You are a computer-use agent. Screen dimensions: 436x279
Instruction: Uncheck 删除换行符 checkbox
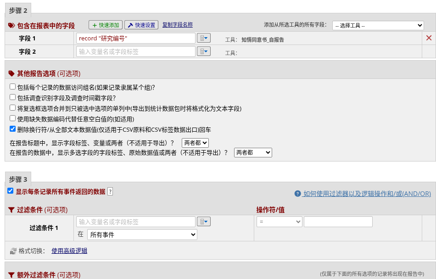(x=12, y=129)
